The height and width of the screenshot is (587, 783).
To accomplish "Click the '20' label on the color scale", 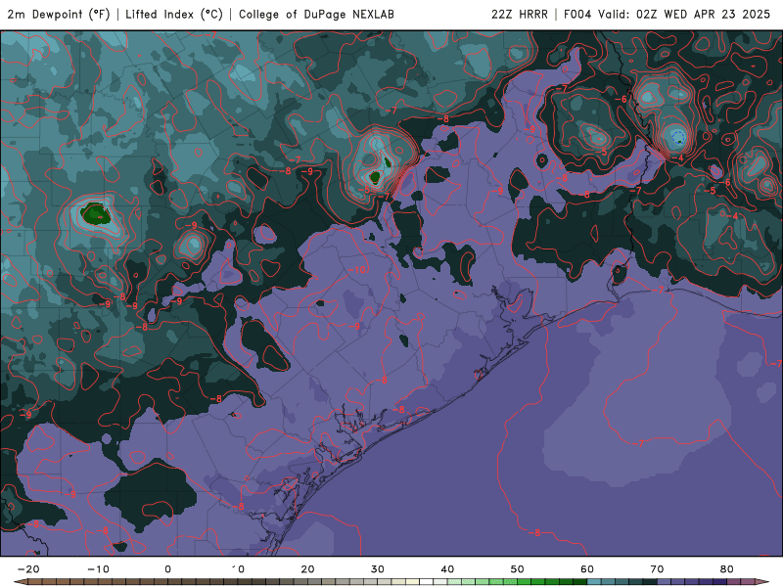I will 307,569.
